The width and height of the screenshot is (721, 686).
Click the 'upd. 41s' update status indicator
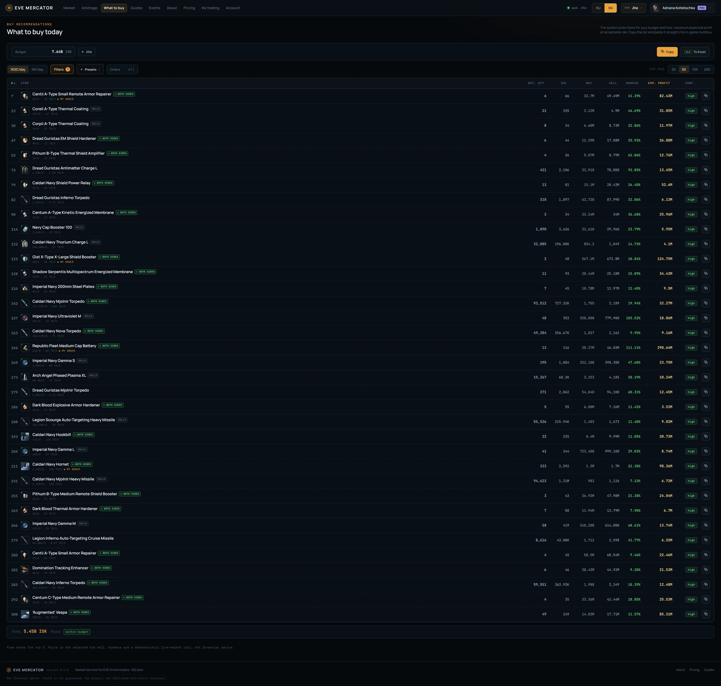(577, 8)
